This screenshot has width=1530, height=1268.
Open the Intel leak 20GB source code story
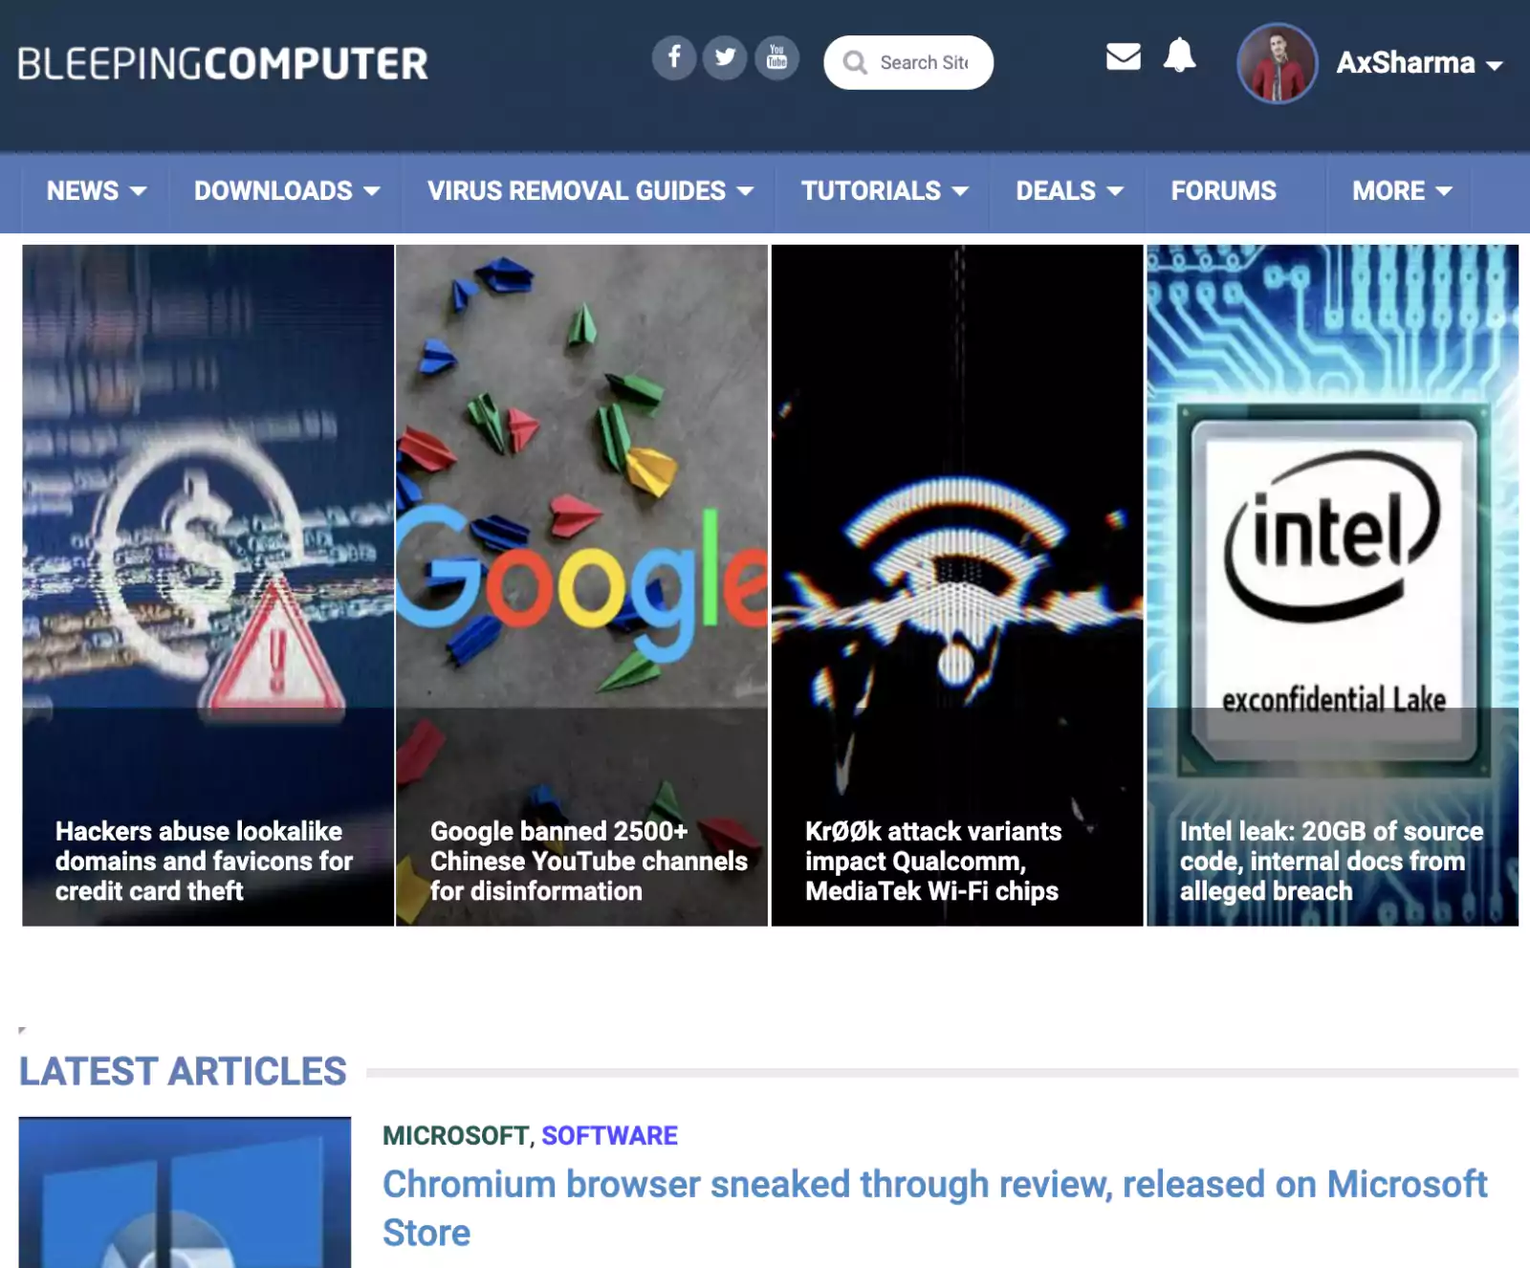1331,861
